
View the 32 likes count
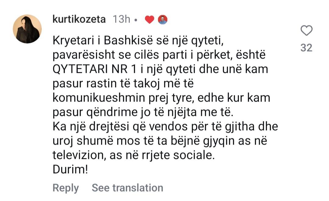pyautogui.click(x=306, y=48)
